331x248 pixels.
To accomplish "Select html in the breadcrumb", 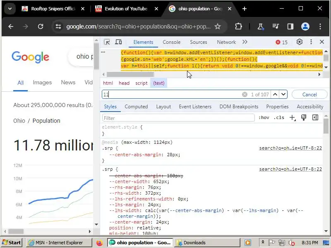I will point(108,83).
